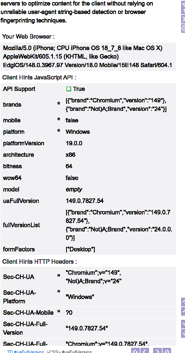Select the ?0 Sec-CH-UA-Mobile value
185x353 pixels.
69,313
